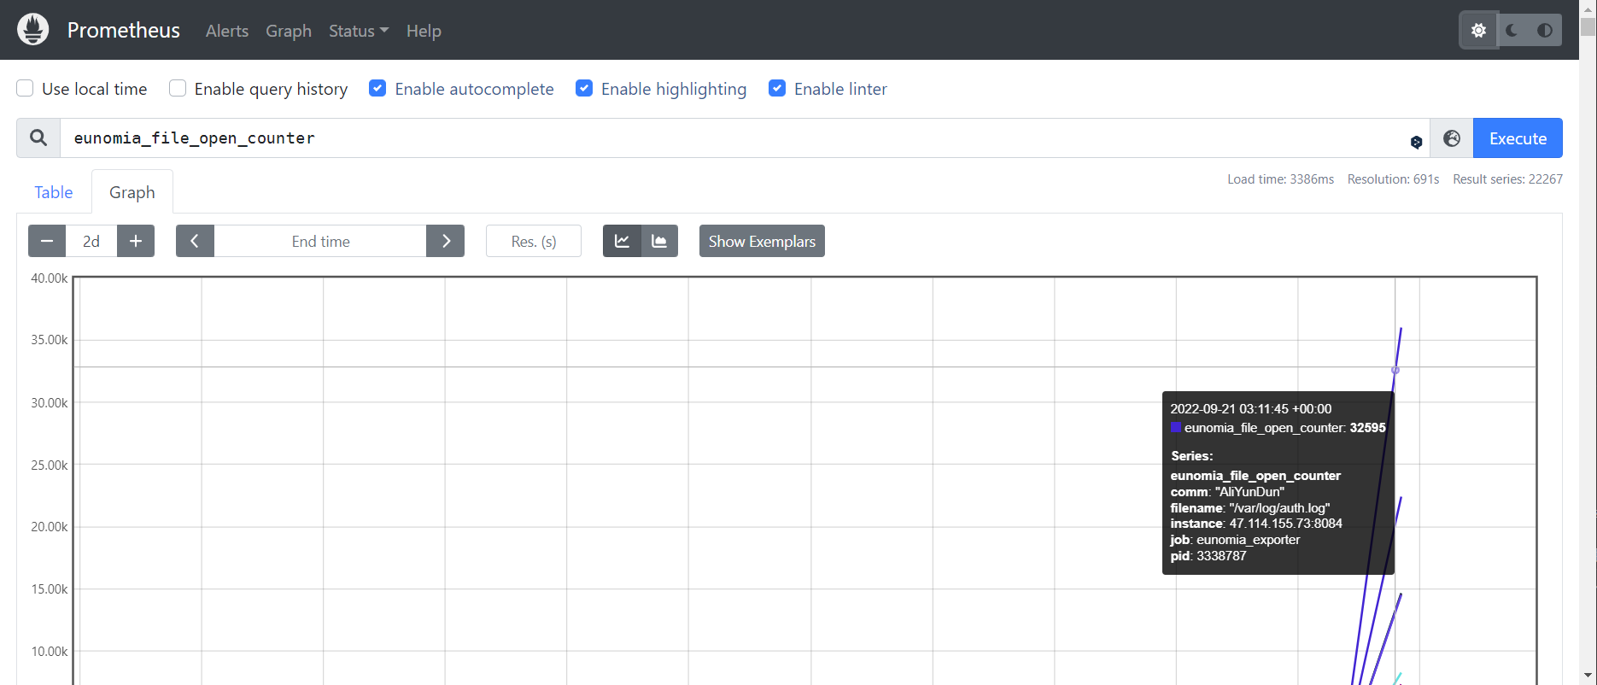Image resolution: width=1597 pixels, height=685 pixels.
Task: Select the unstacked line chart icon
Action: 622,242
